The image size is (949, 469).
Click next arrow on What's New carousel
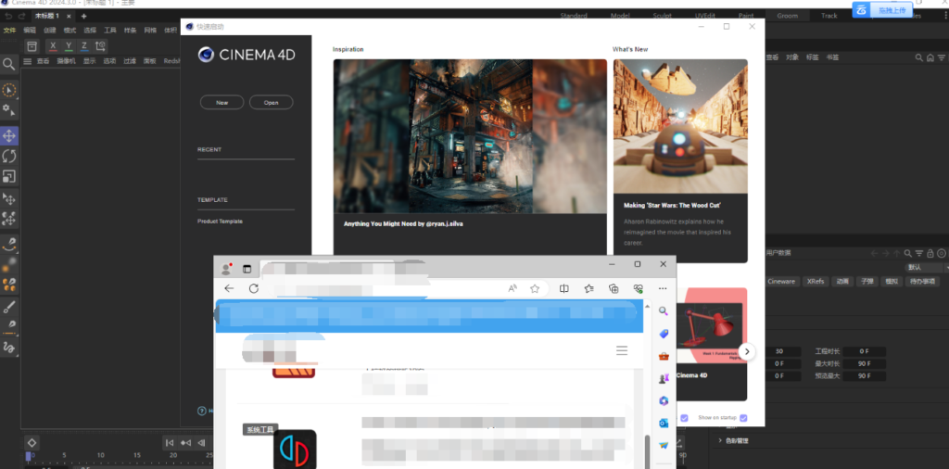coord(747,351)
